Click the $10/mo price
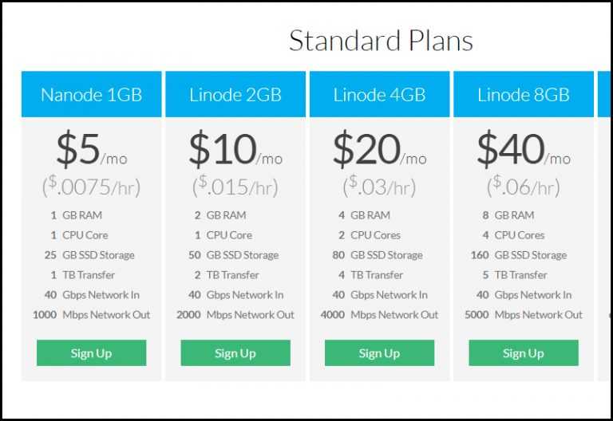The width and height of the screenshot is (613, 421). click(x=235, y=149)
